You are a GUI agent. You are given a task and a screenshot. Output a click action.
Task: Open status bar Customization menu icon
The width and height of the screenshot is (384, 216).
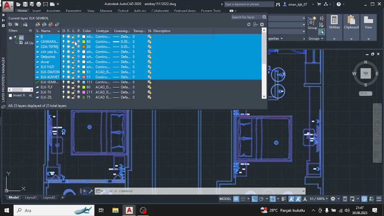point(379,199)
